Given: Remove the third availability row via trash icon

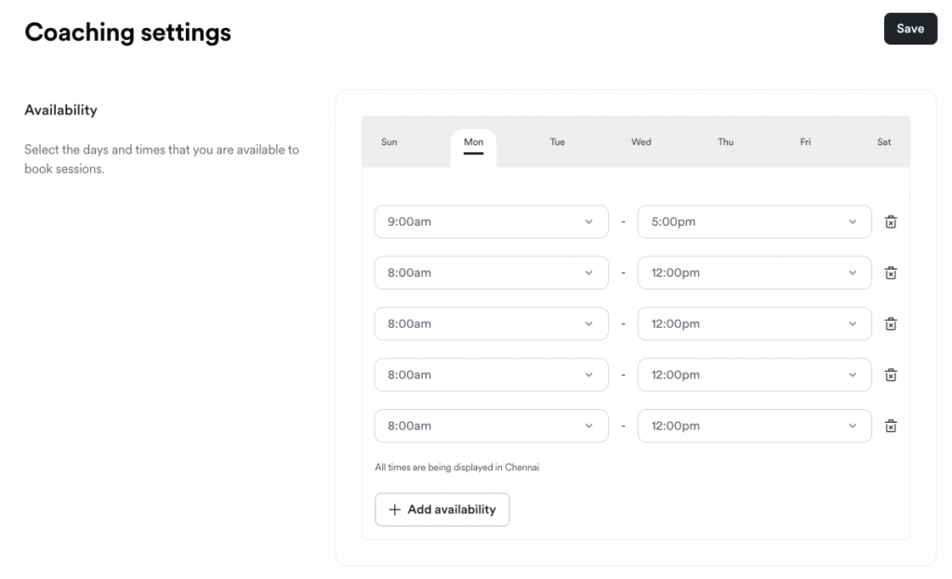Looking at the screenshot, I should [x=890, y=324].
